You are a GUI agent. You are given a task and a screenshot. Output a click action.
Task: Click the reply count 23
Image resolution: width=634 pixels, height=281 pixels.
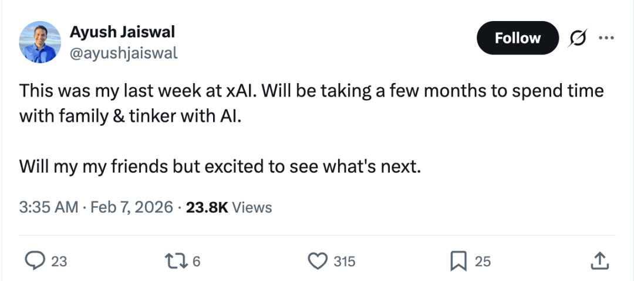click(x=59, y=262)
